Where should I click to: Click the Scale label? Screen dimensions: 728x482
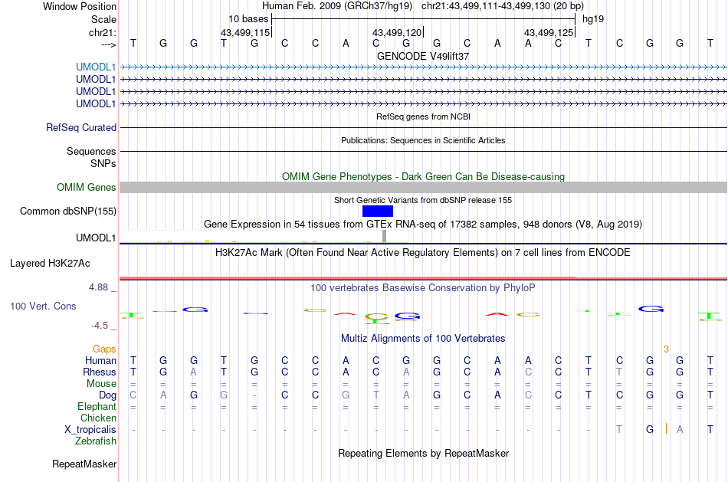[x=103, y=20]
